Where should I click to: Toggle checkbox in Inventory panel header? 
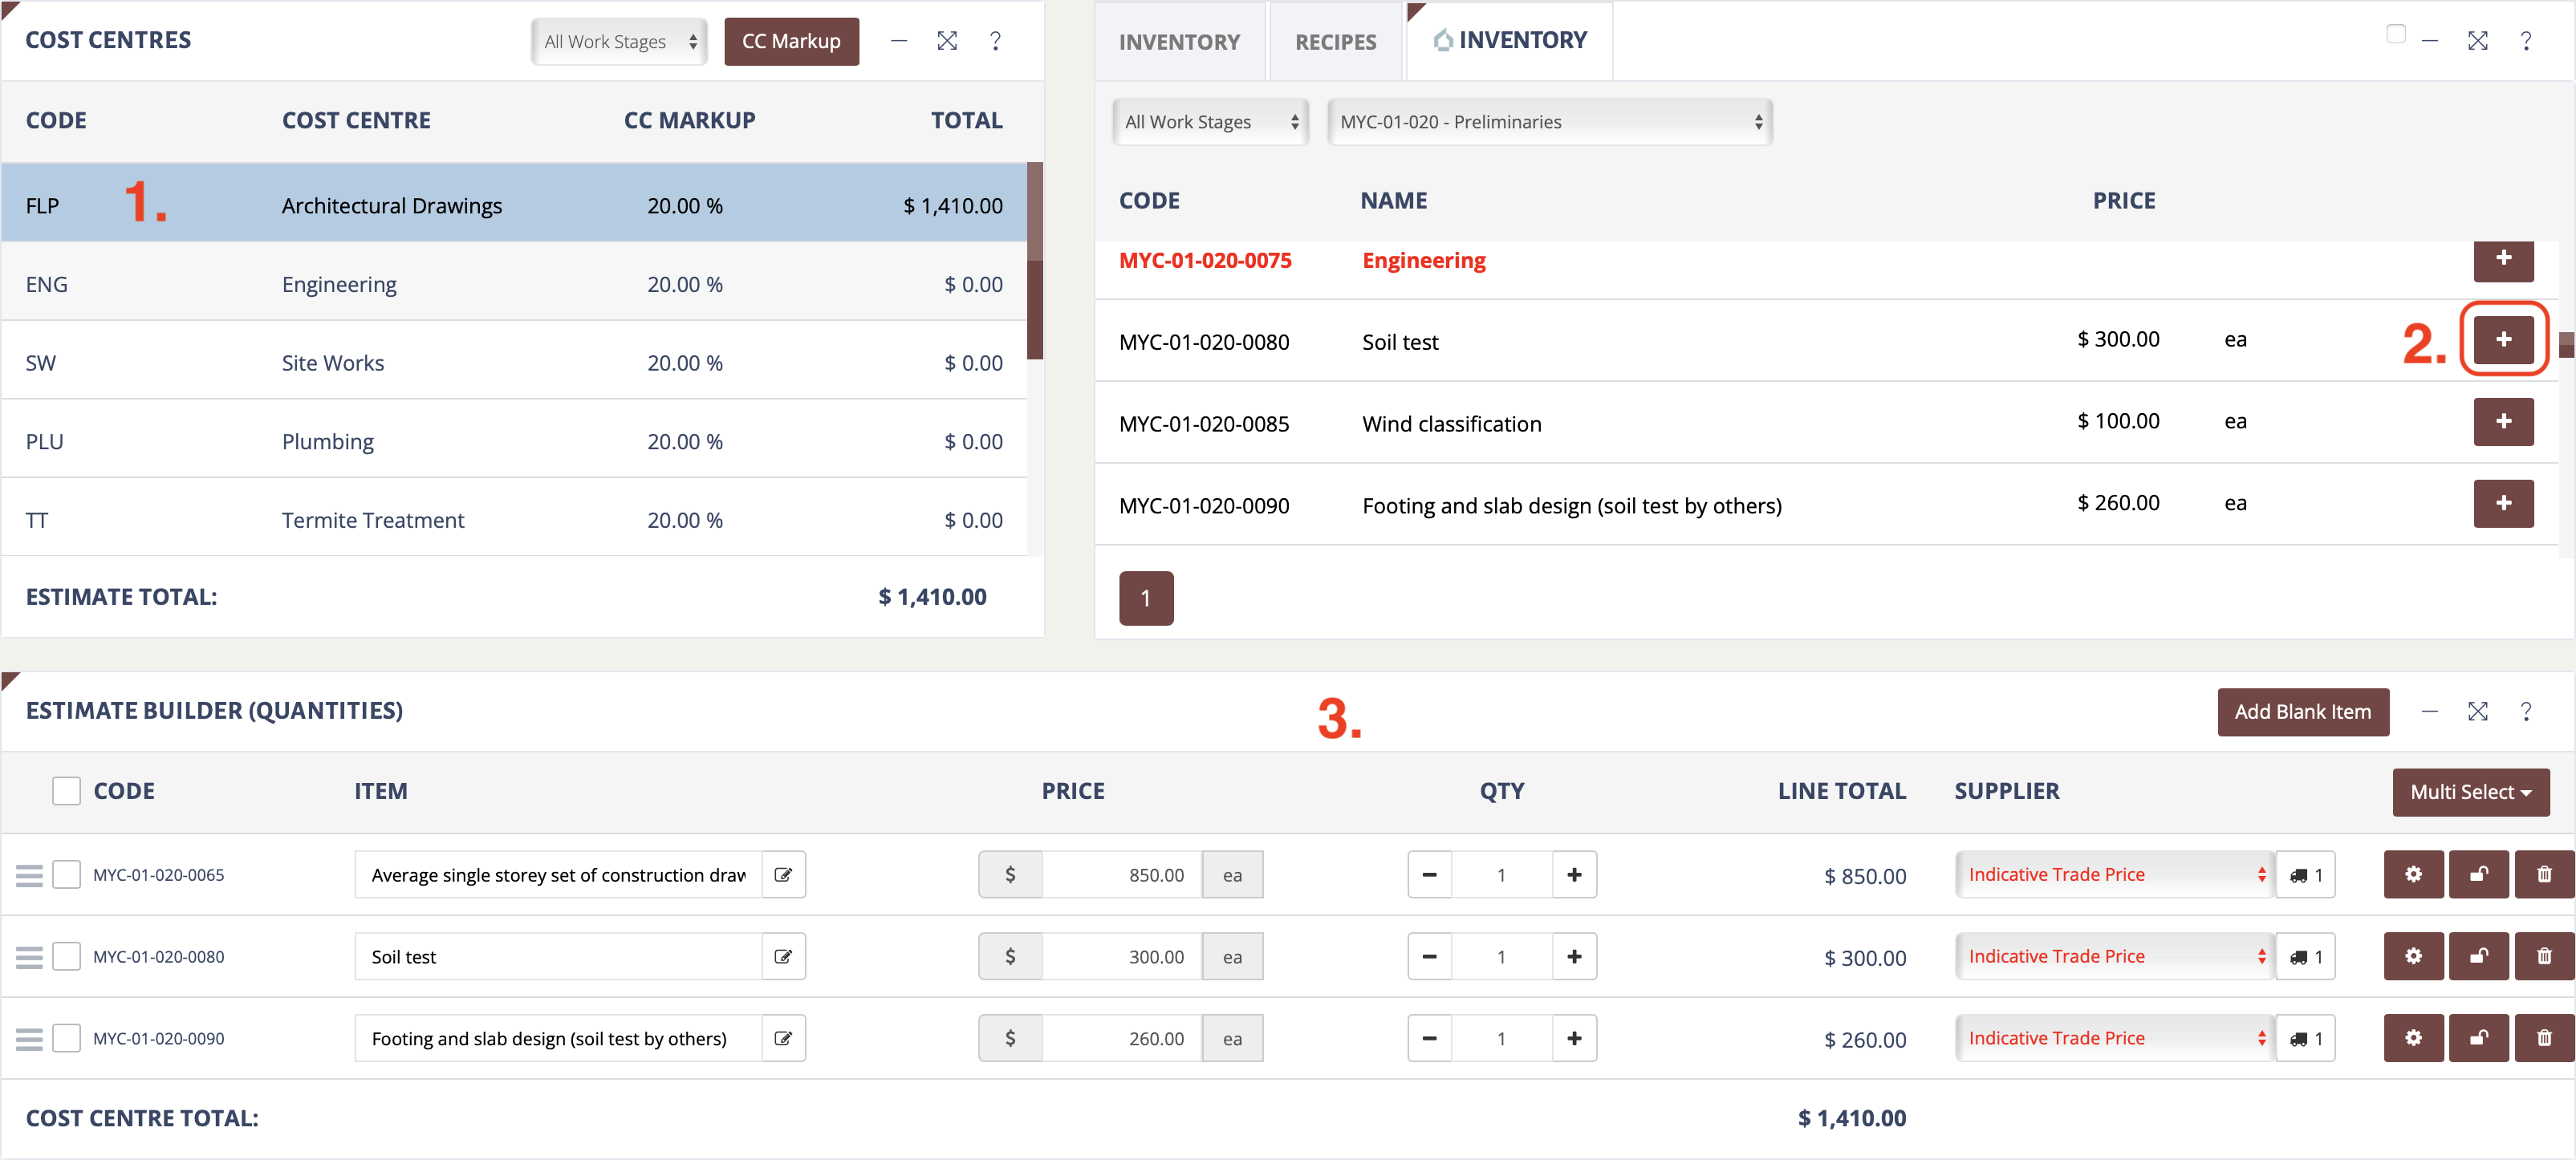click(2395, 35)
